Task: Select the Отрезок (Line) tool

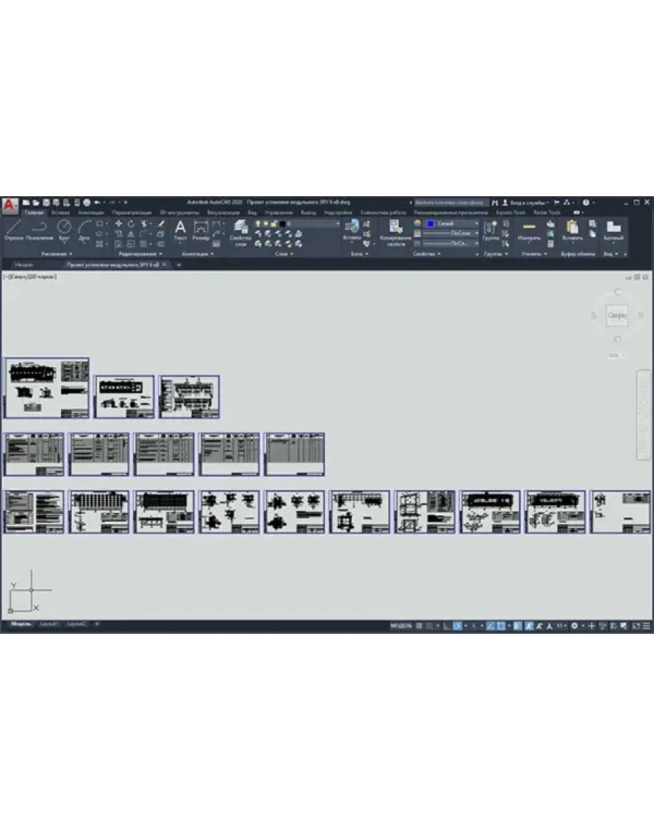Action: tap(14, 228)
